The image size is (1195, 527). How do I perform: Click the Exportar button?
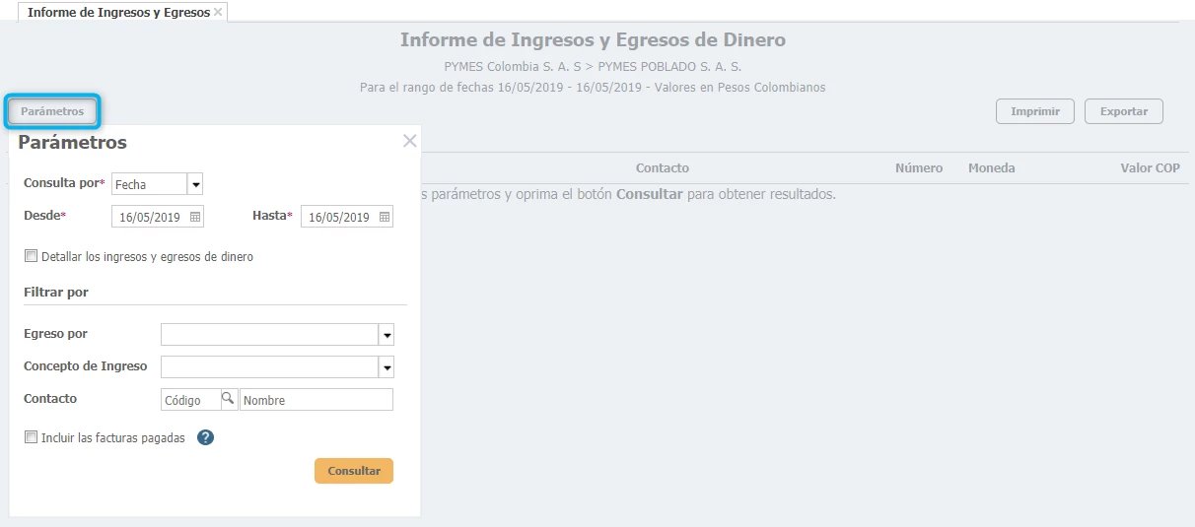[x=1123, y=111]
